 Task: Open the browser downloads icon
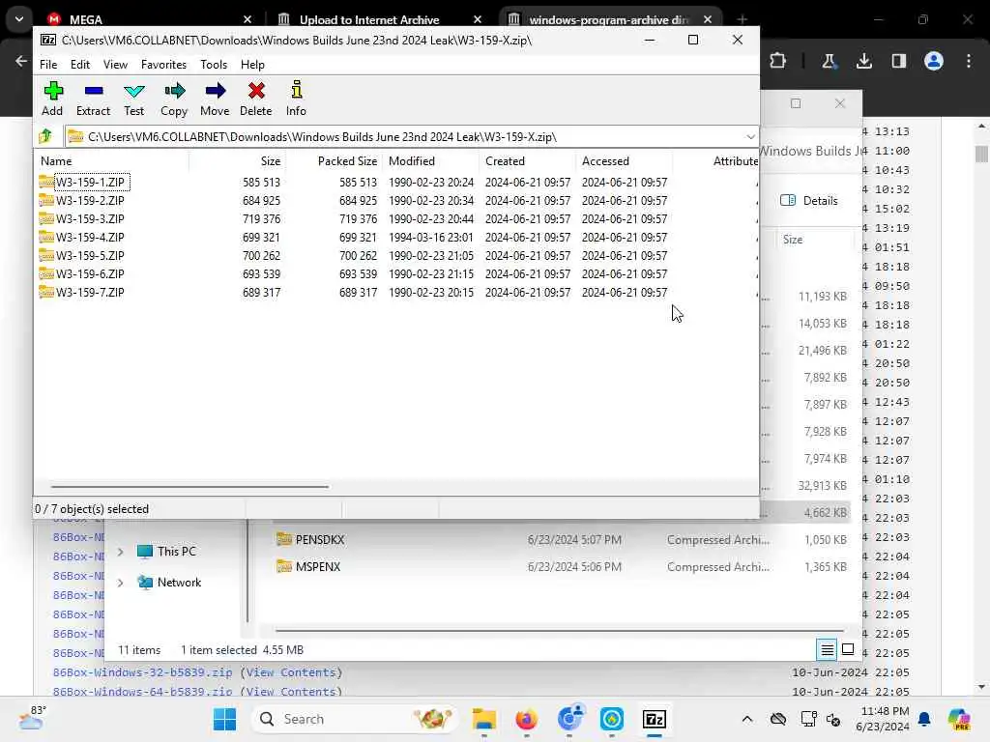tap(863, 61)
